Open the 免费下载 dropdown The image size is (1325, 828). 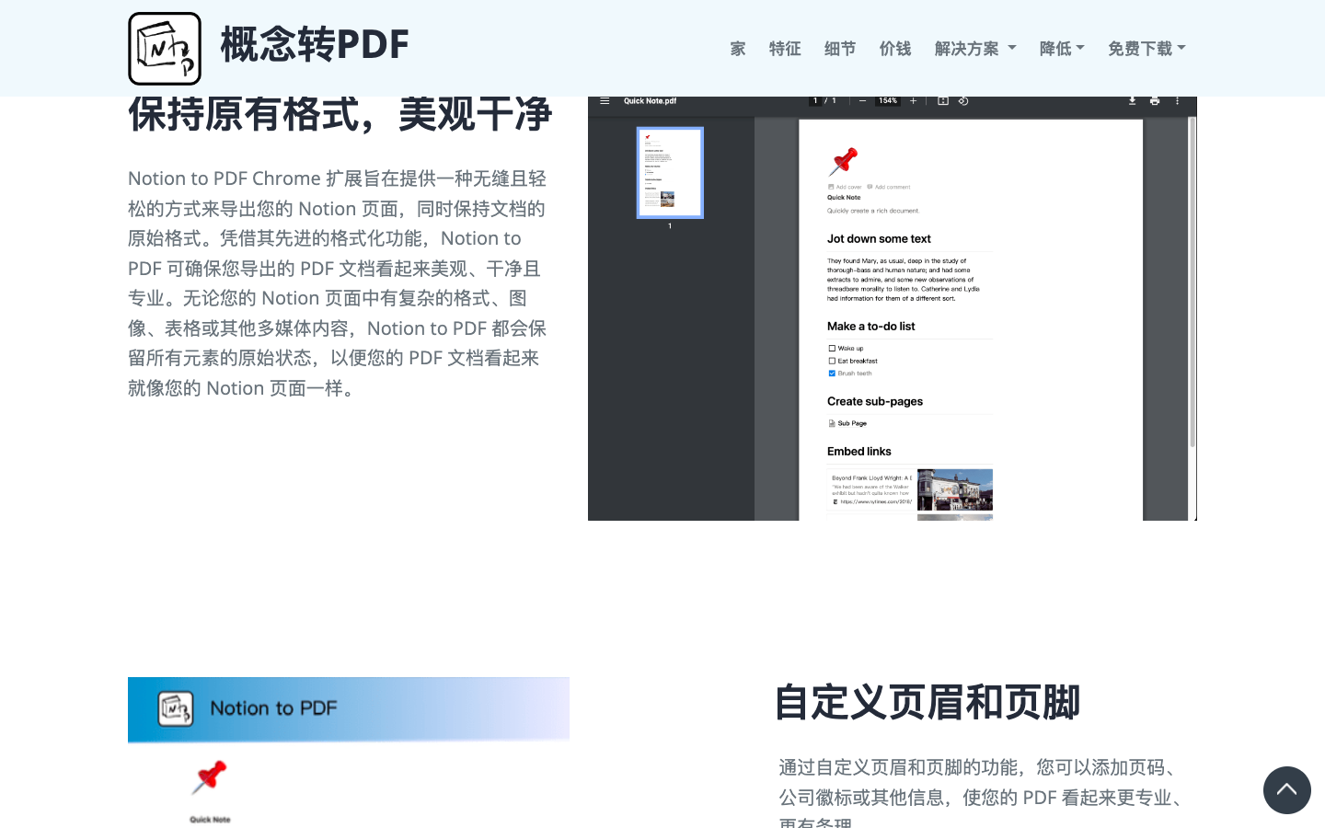pos(1146,49)
